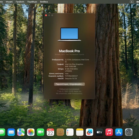139x139 pixels.
Task: Click the startup disk value mac
Action: point(67,74)
